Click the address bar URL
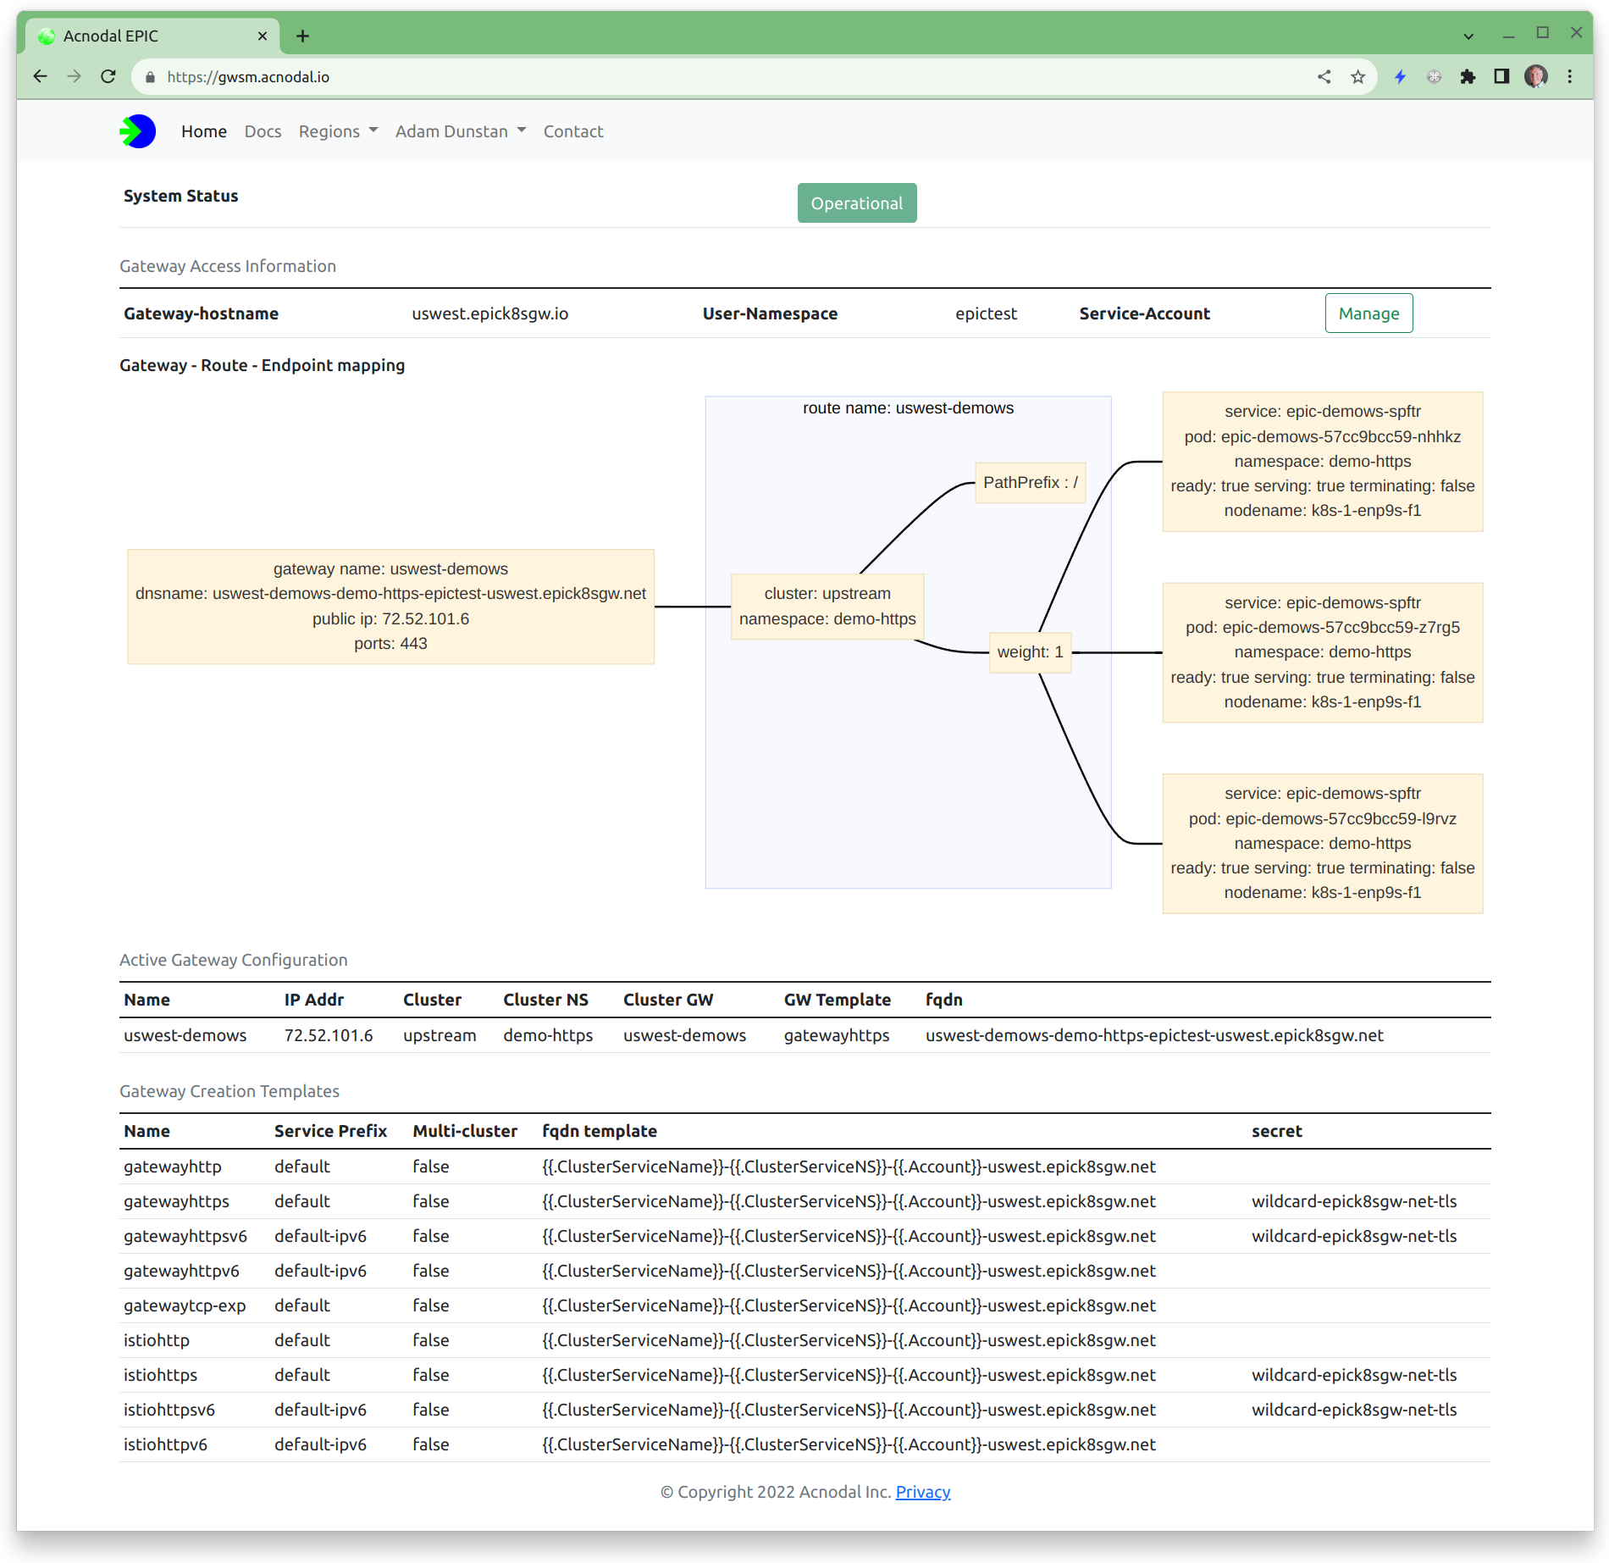 248,77
